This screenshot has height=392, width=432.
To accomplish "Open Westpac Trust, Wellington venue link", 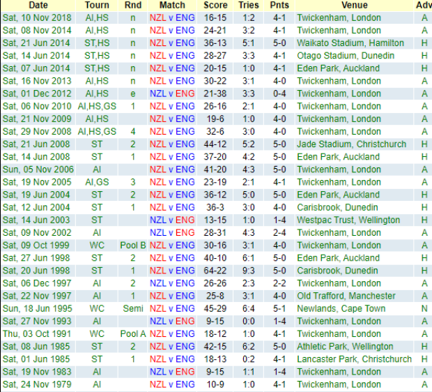I will click(348, 220).
